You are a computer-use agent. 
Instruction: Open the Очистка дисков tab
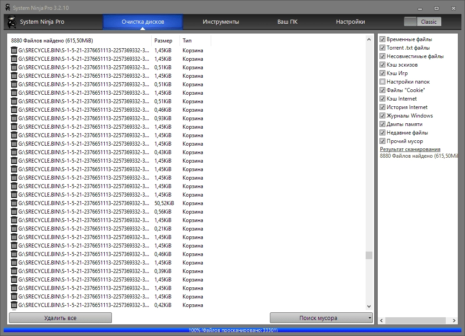click(x=143, y=21)
